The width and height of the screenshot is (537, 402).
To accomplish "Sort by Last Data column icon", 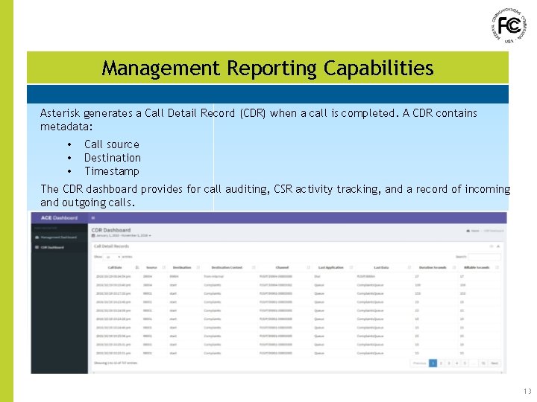I will (x=409, y=267).
